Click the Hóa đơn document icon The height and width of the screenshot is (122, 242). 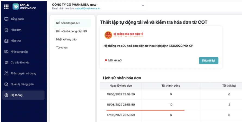(x=6, y=30)
